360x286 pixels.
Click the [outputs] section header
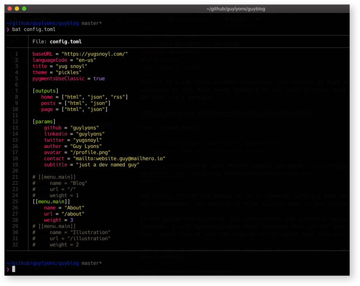[x=45, y=91]
